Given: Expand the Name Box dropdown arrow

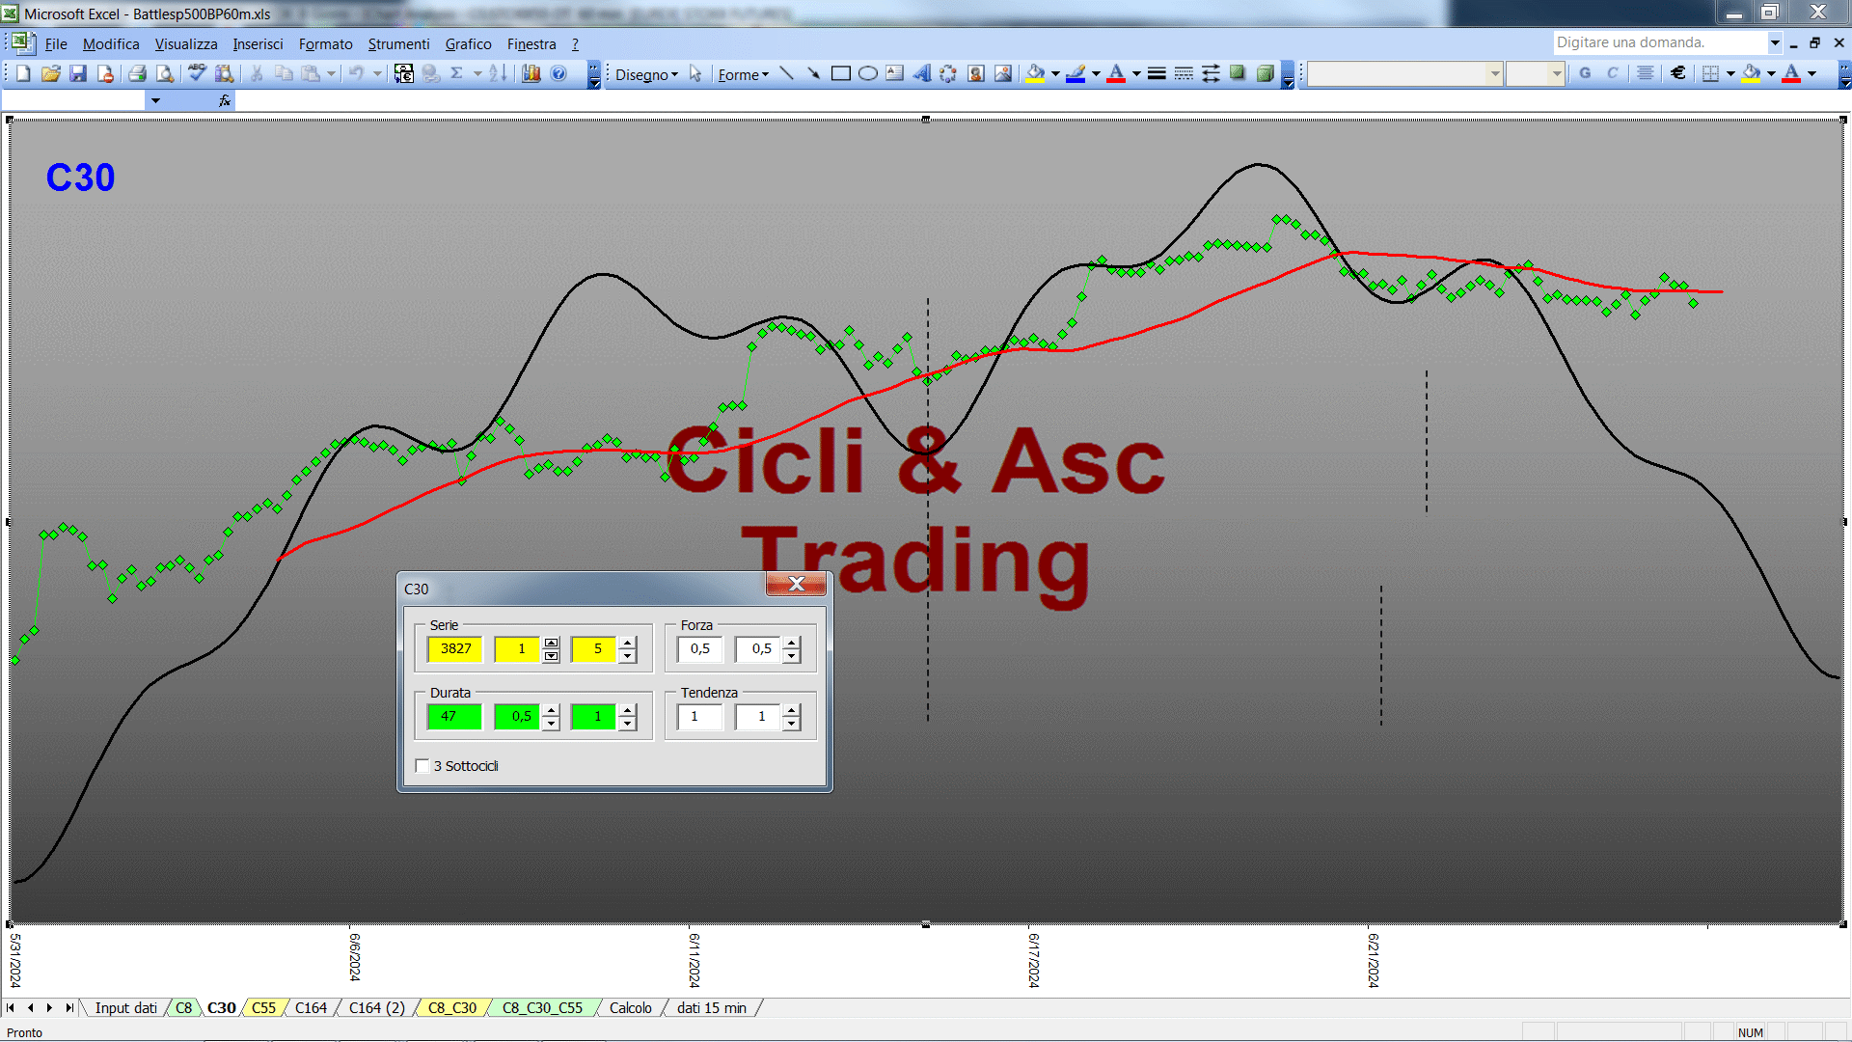Looking at the screenshot, I should (155, 100).
